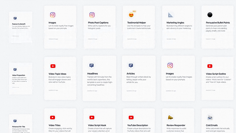Screen dimensions: 236x133
Task: Select the Testimonial Helper title
Action: tap(136, 23)
